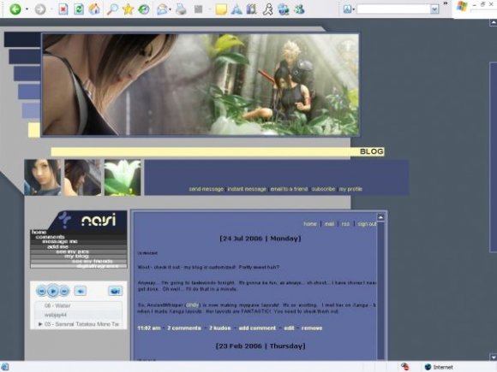The width and height of the screenshot is (497, 372).
Task: Click the media player previous track button
Action: [41, 291]
